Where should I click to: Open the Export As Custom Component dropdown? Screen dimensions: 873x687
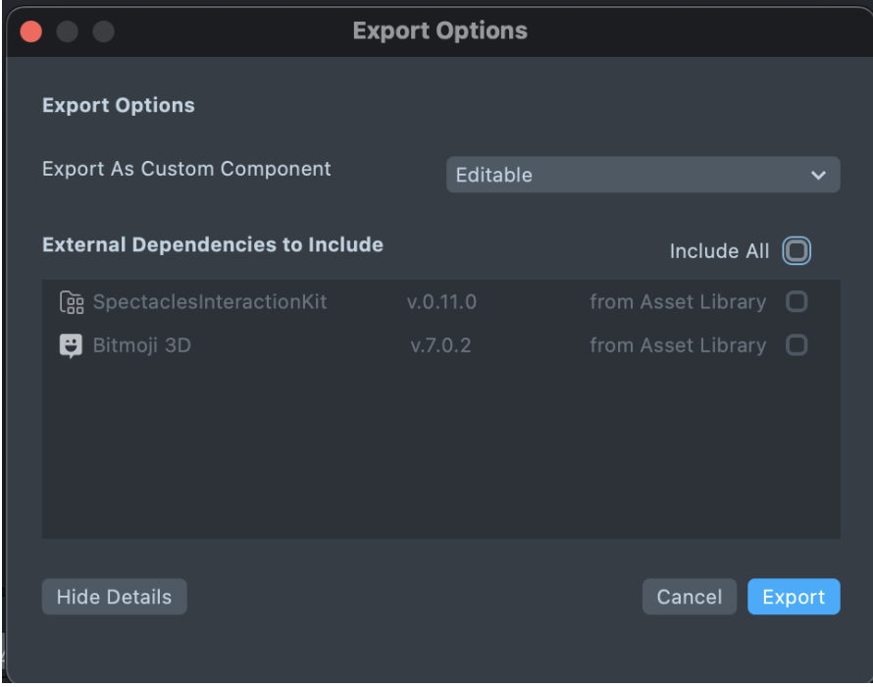(x=642, y=175)
